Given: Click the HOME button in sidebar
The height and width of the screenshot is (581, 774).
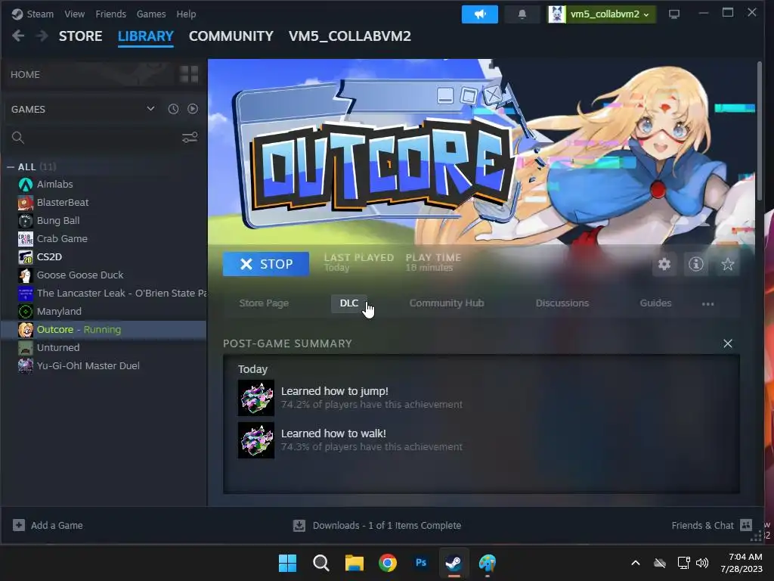Looking at the screenshot, I should 25,75.
